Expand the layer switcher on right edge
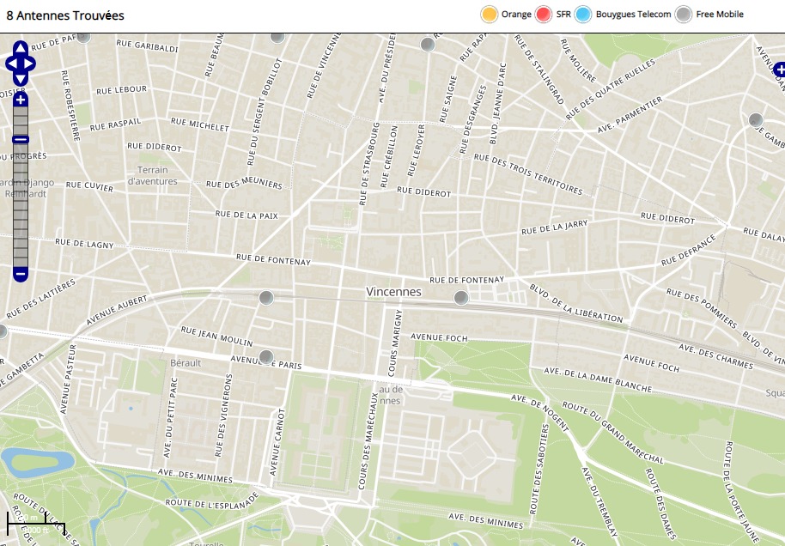 tap(779, 70)
